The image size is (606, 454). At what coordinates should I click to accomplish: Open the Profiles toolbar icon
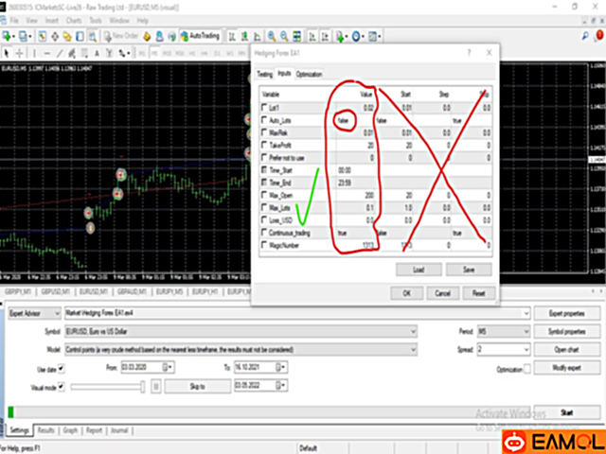24,36
